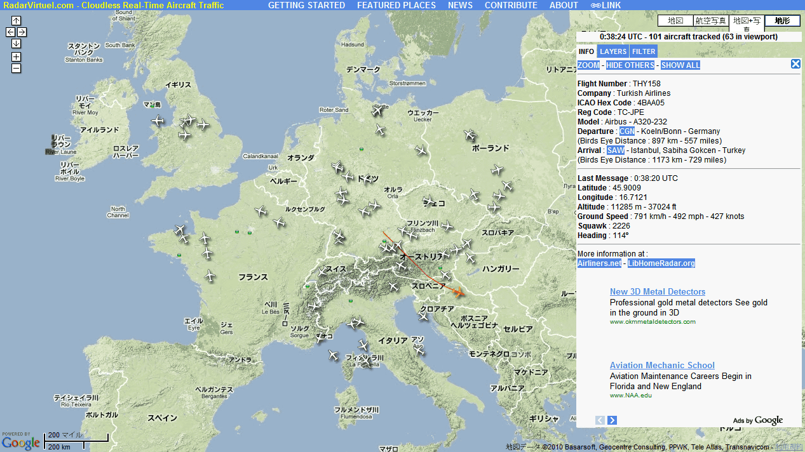Close the flight info panel
Screen dimensions: 805x452
pos(795,63)
